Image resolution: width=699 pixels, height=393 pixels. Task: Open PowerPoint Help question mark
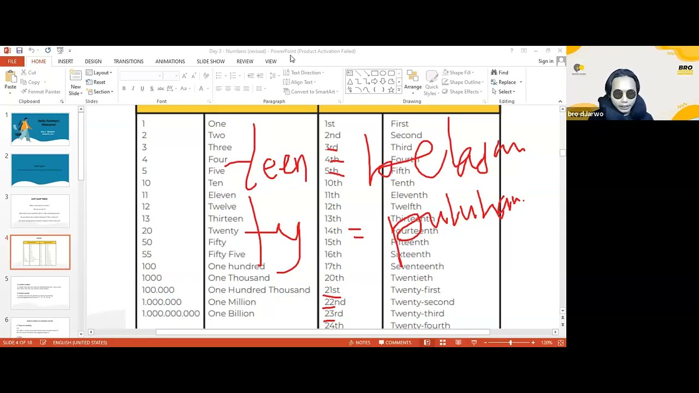512,51
